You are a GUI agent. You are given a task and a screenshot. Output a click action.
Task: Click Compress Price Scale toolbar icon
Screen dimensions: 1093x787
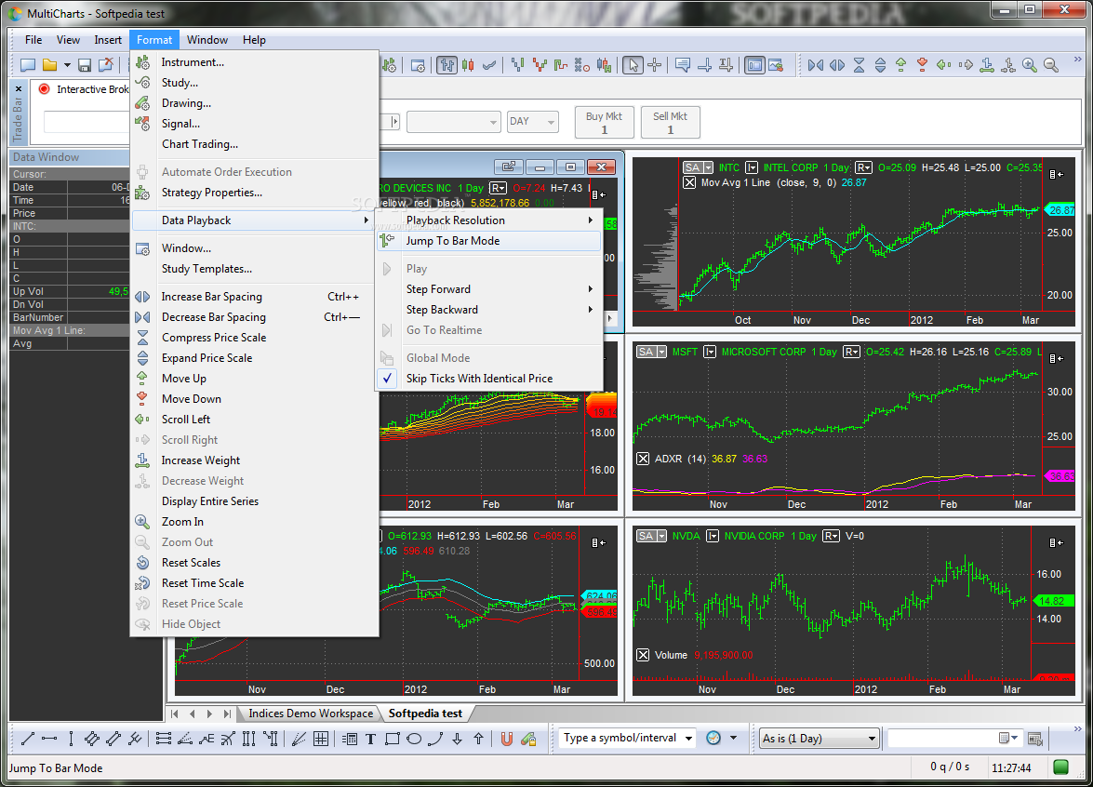[859, 65]
